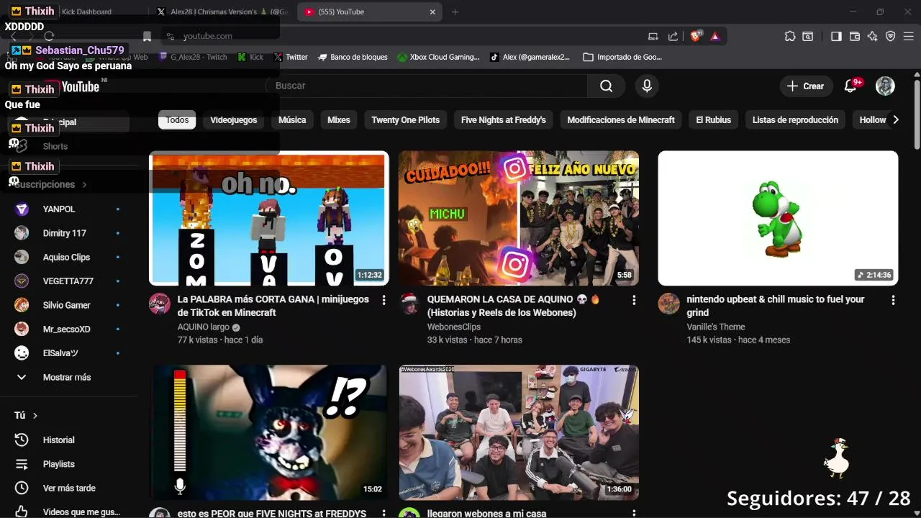Image resolution: width=921 pixels, height=518 pixels.
Task: Open Brave Wallet icon
Action: coord(855,36)
